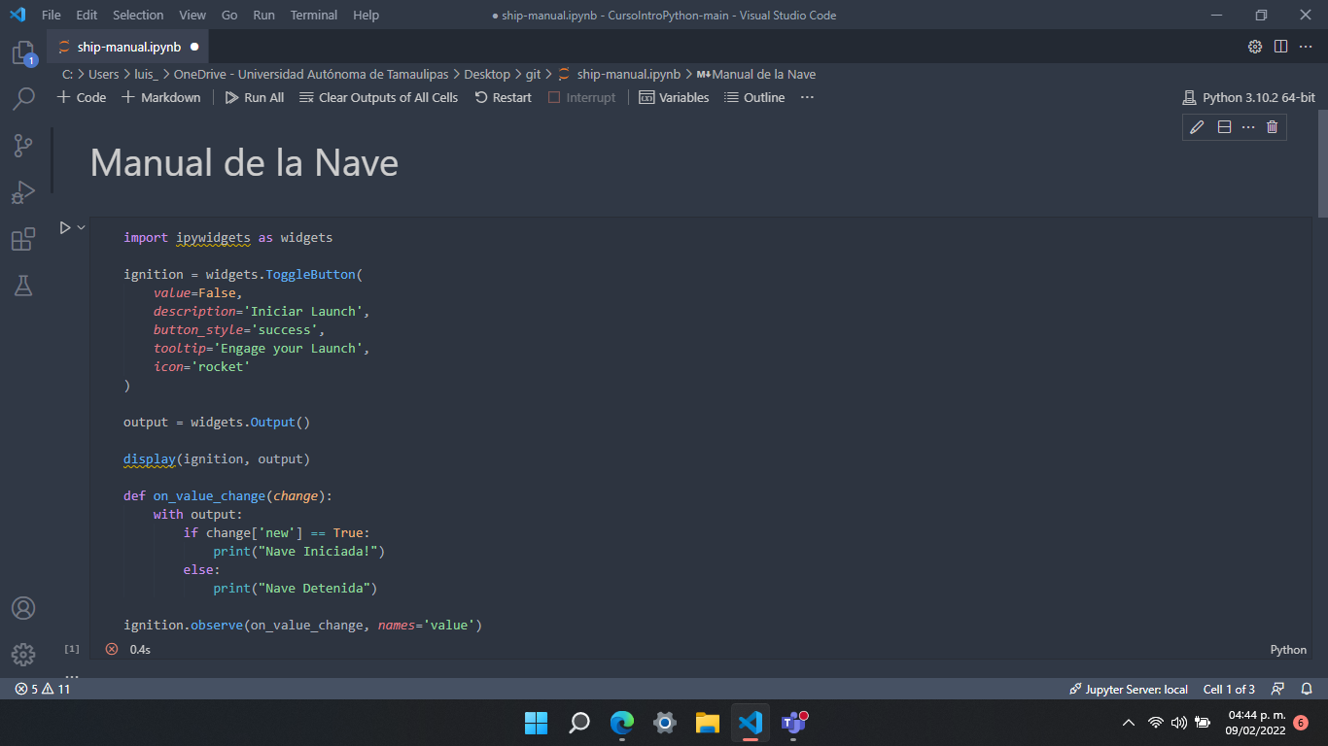Open the Help menu
The height and width of the screenshot is (746, 1328).
tap(367, 15)
